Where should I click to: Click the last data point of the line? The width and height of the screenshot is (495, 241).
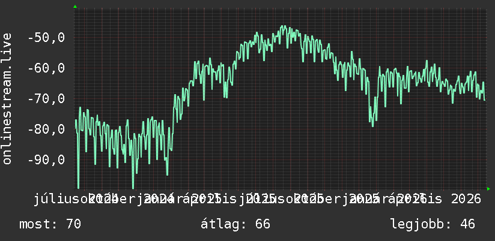pos(485,100)
